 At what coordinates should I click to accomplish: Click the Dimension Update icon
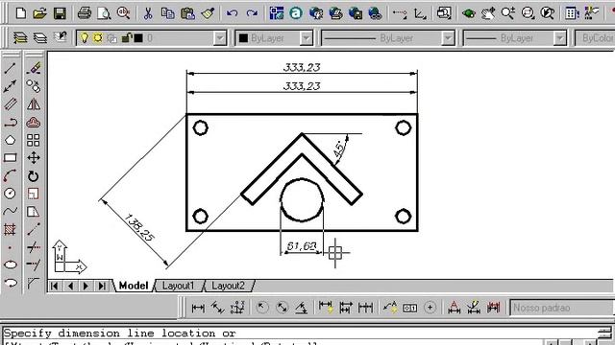[x=493, y=309]
